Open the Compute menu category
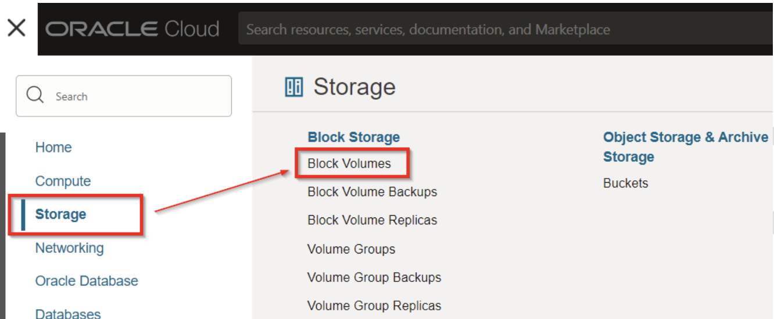This screenshot has width=774, height=319. point(63,181)
